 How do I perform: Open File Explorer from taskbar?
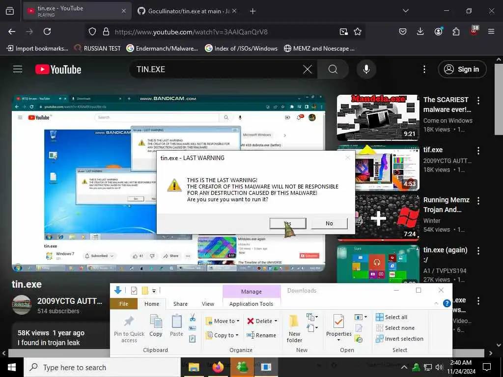coord(194,367)
